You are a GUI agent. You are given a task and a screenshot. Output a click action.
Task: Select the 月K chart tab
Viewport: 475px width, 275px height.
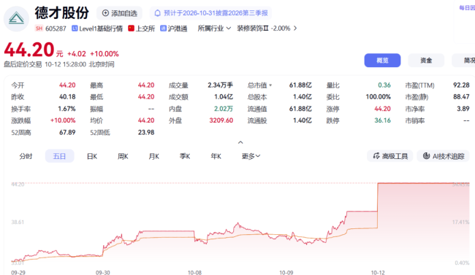click(x=153, y=156)
